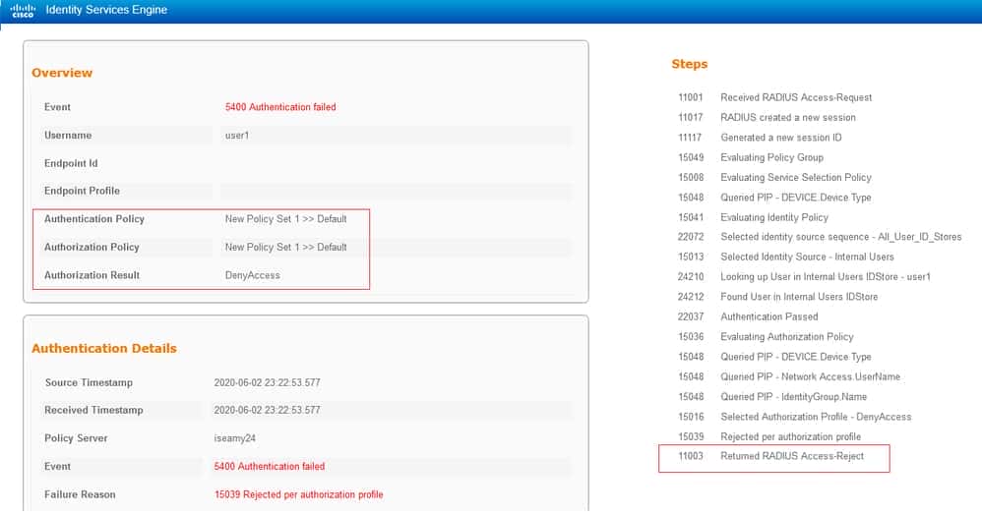Select step 15039 Rejected per authorization profile
The width and height of the screenshot is (982, 515).
pos(769,436)
